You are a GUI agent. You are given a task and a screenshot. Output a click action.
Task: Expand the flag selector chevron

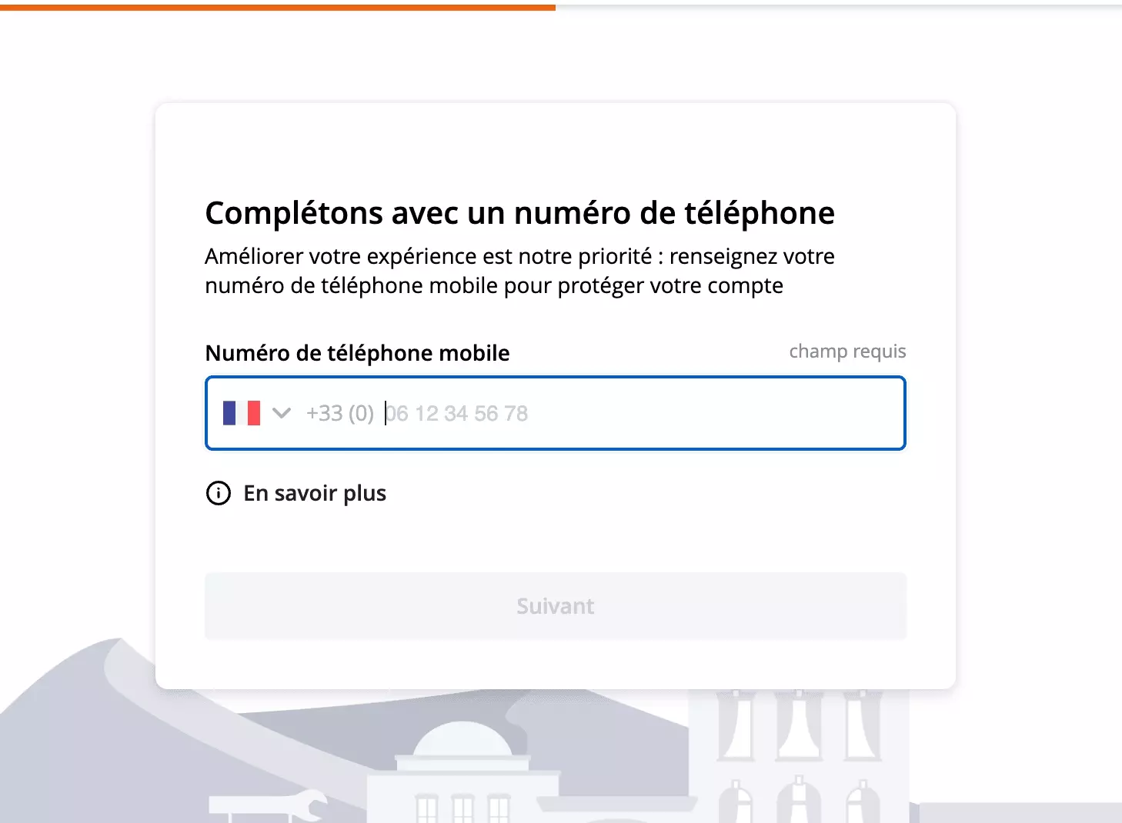click(281, 413)
